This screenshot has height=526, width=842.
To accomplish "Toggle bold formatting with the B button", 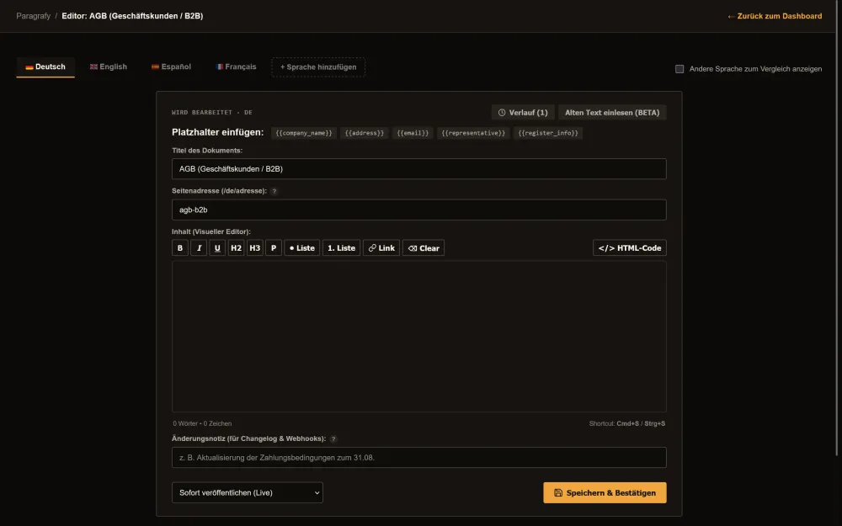I will pyautogui.click(x=180, y=248).
